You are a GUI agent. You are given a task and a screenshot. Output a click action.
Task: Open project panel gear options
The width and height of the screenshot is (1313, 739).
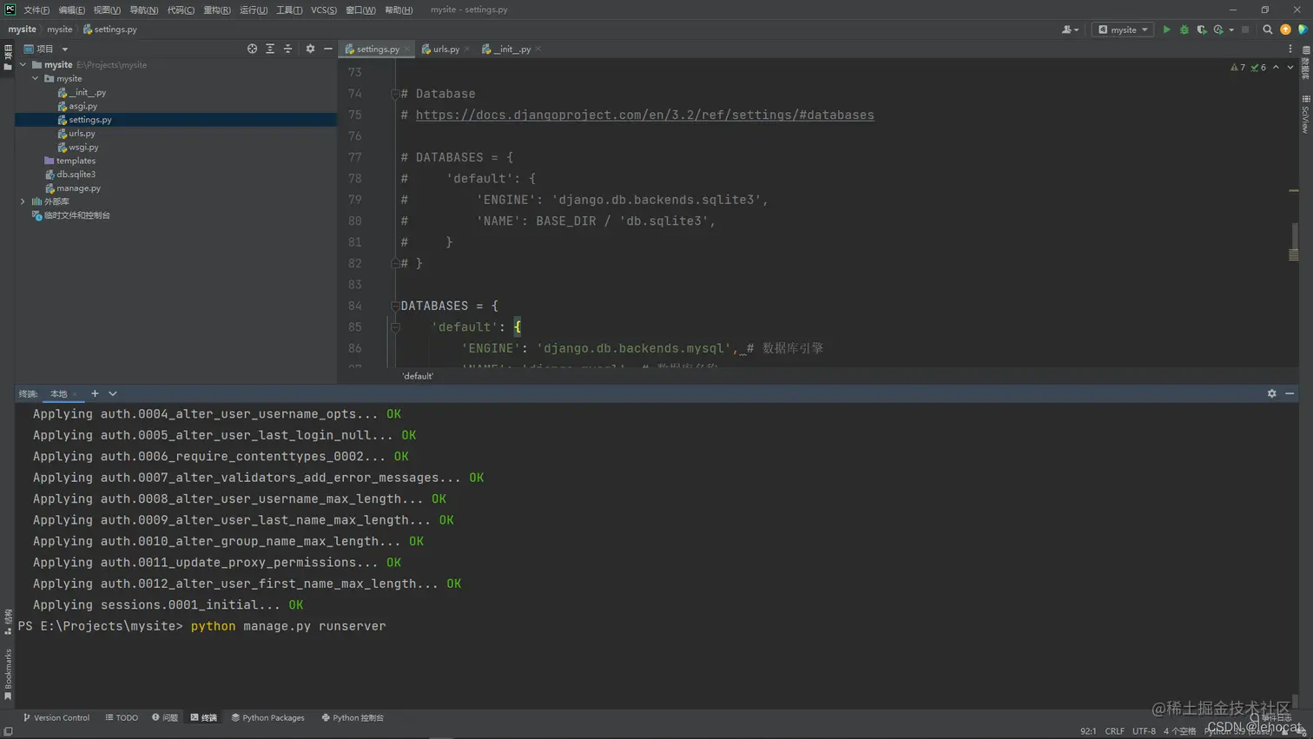pyautogui.click(x=310, y=49)
